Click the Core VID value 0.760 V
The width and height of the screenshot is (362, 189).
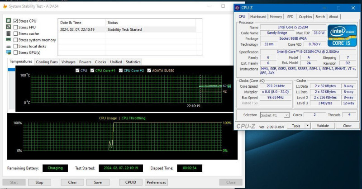click(x=314, y=44)
